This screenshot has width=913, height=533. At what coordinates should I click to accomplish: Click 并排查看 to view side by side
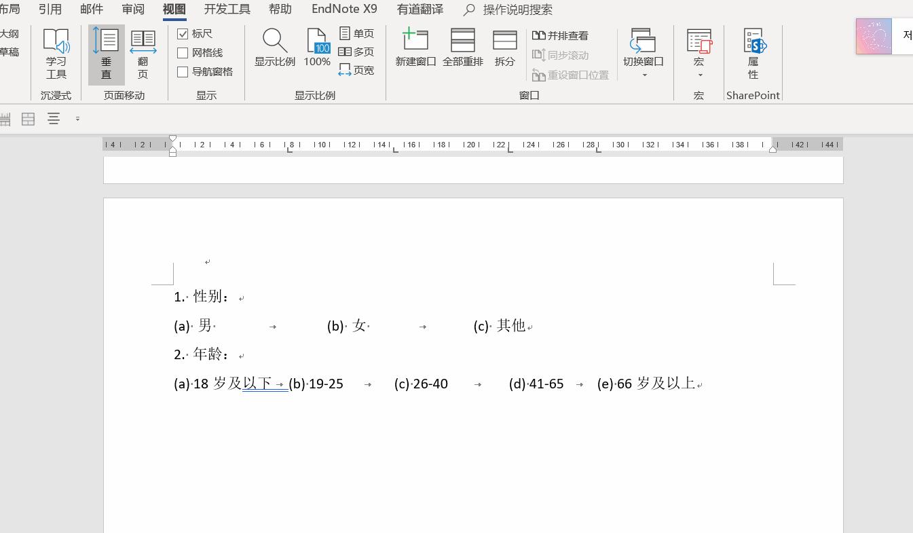[x=560, y=35]
